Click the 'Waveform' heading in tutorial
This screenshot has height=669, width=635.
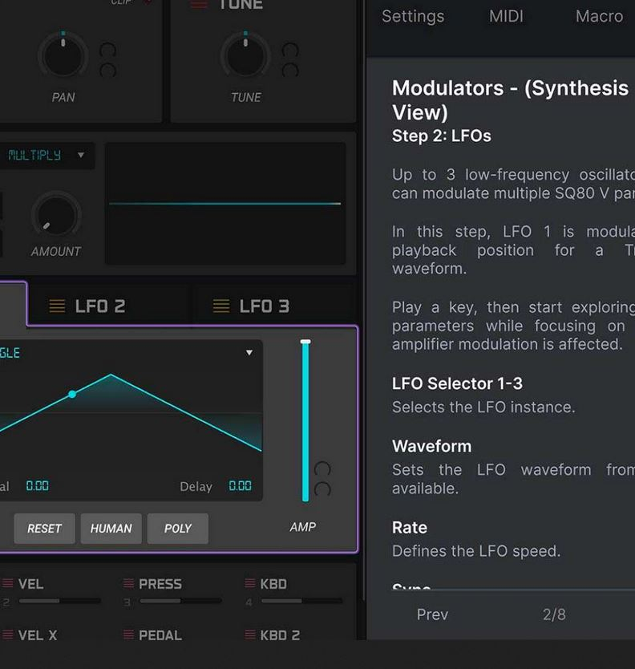pos(431,446)
